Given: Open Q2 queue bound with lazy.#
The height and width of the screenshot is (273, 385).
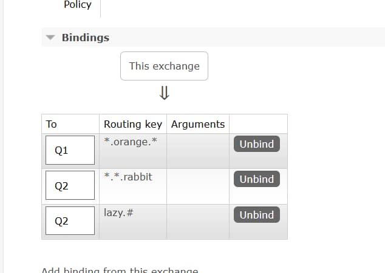Looking at the screenshot, I should pos(61,221).
